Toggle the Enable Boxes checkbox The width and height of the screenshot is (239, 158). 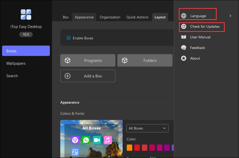[69, 38]
